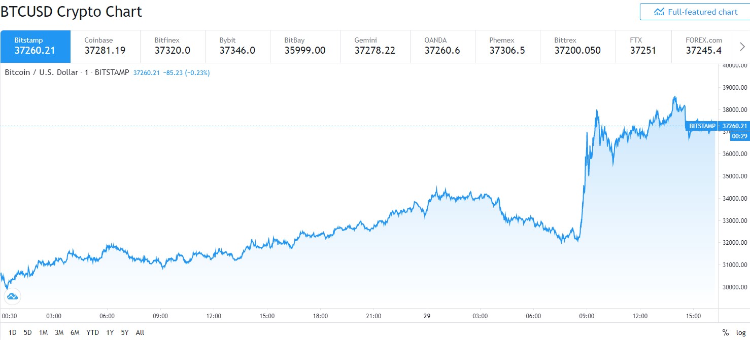
Task: Switch to the Bittrex exchange tab
Action: 577,46
